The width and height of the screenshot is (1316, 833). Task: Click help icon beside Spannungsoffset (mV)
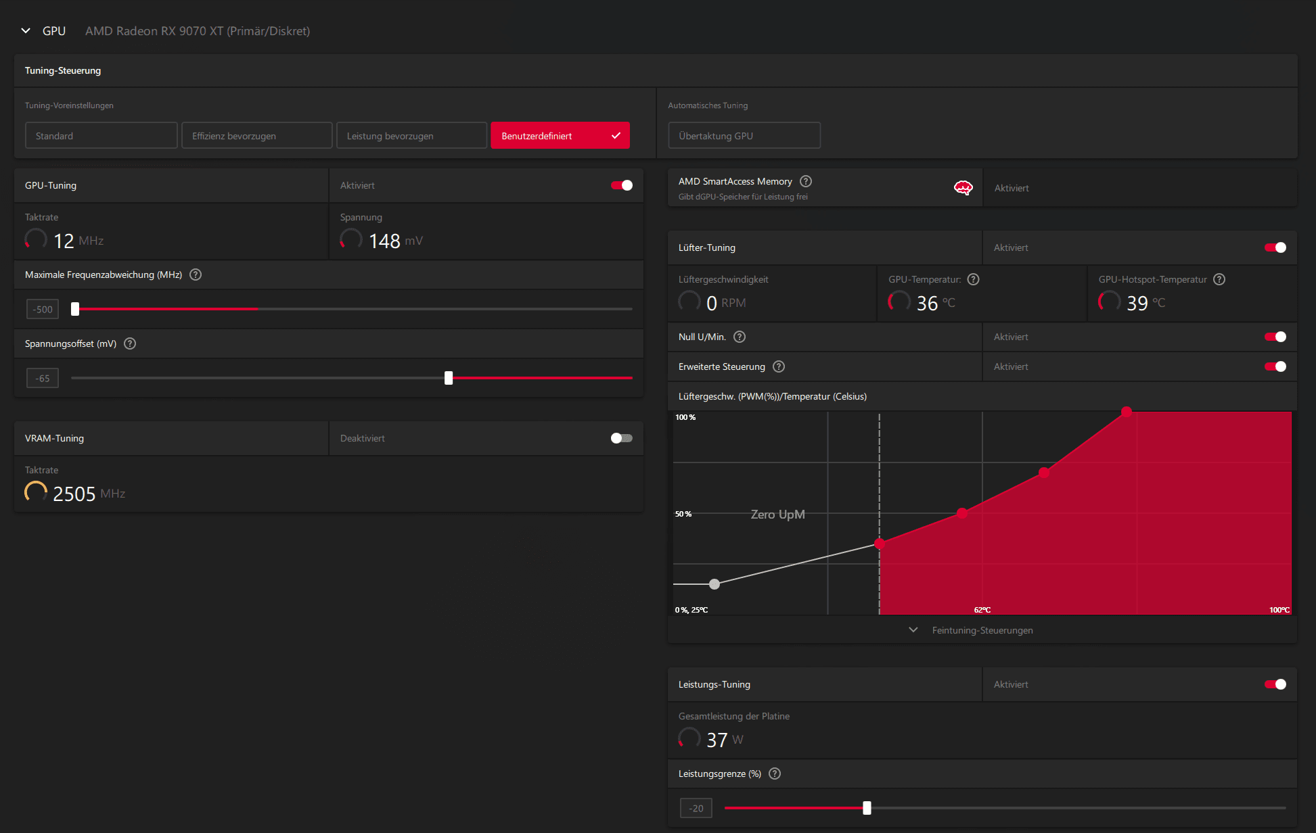[x=130, y=343]
